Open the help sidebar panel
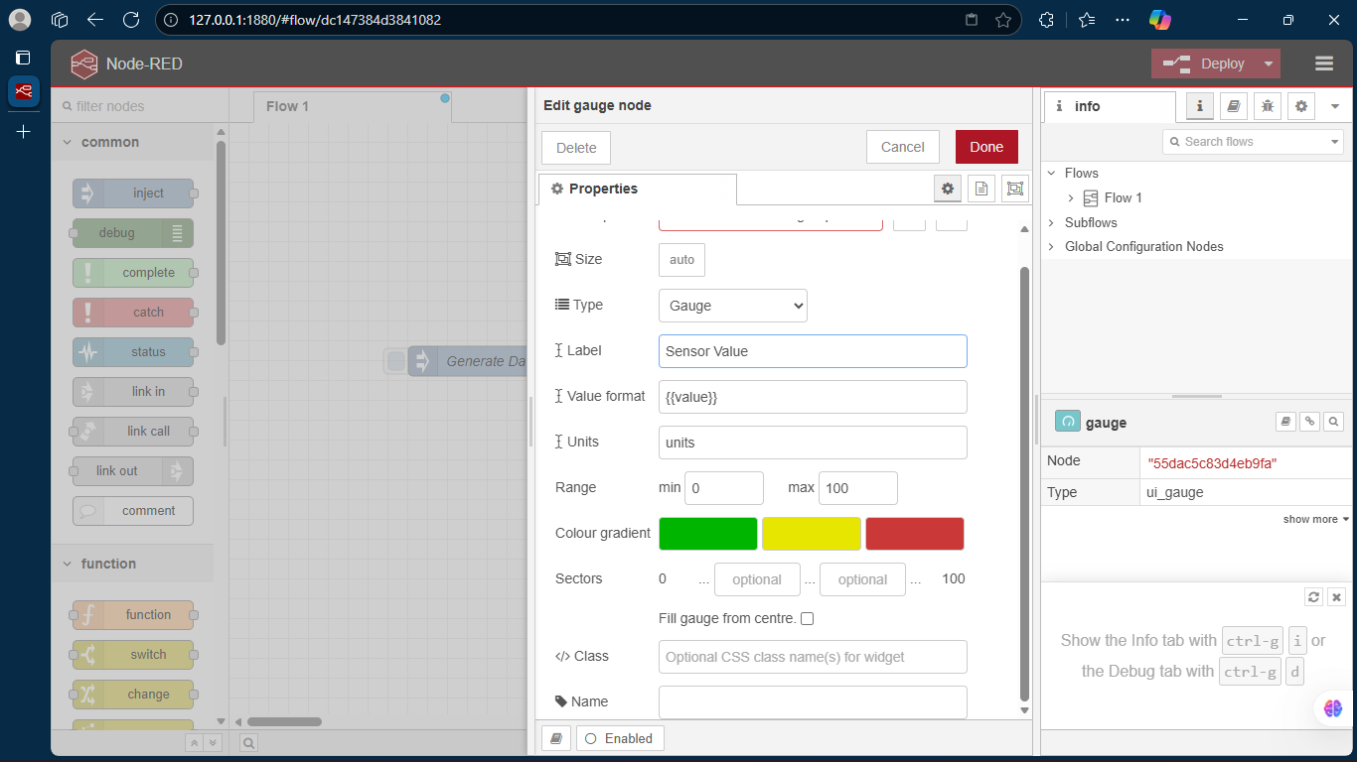The image size is (1357, 762). point(1233,106)
